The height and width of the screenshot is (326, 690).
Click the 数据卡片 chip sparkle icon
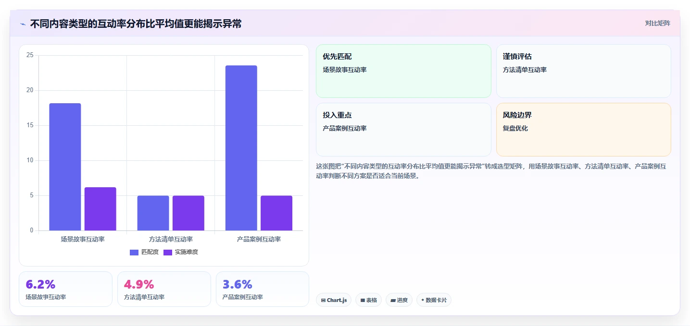(x=423, y=301)
